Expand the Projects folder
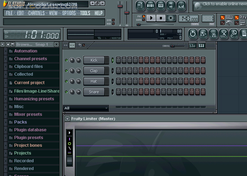The width and height of the screenshot is (247, 176). click(x=6, y=153)
